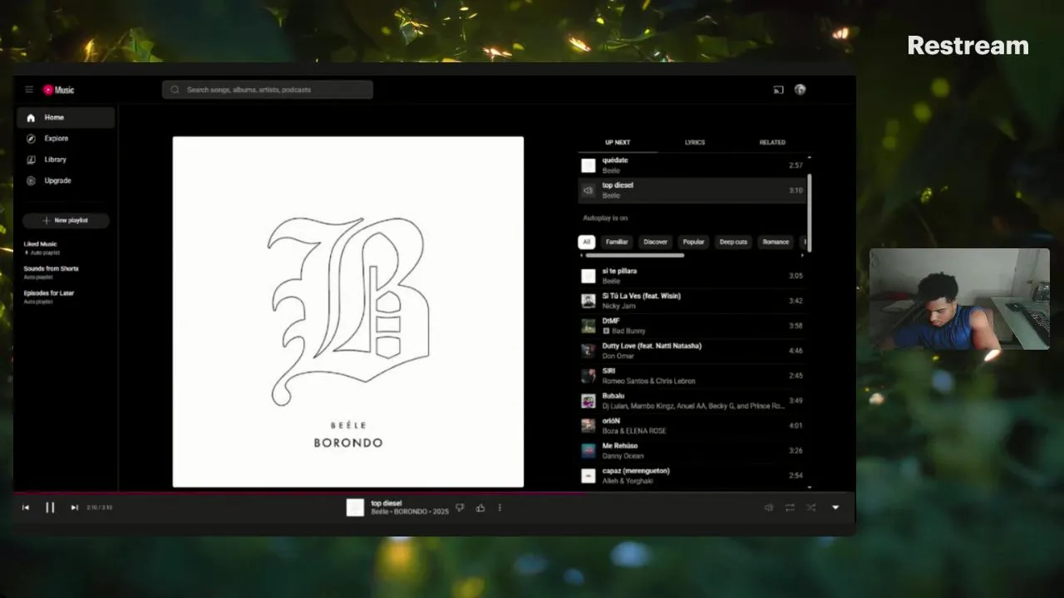Dislike top diesel in player bar
The height and width of the screenshot is (598, 1064).
coord(461,507)
